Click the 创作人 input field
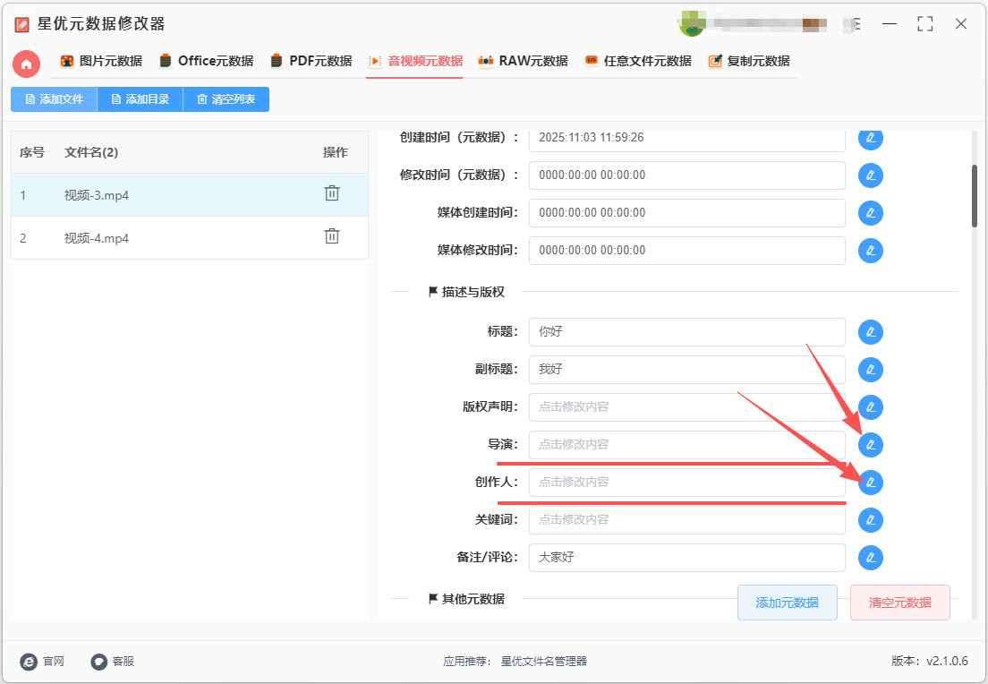This screenshot has width=988, height=684. click(686, 483)
